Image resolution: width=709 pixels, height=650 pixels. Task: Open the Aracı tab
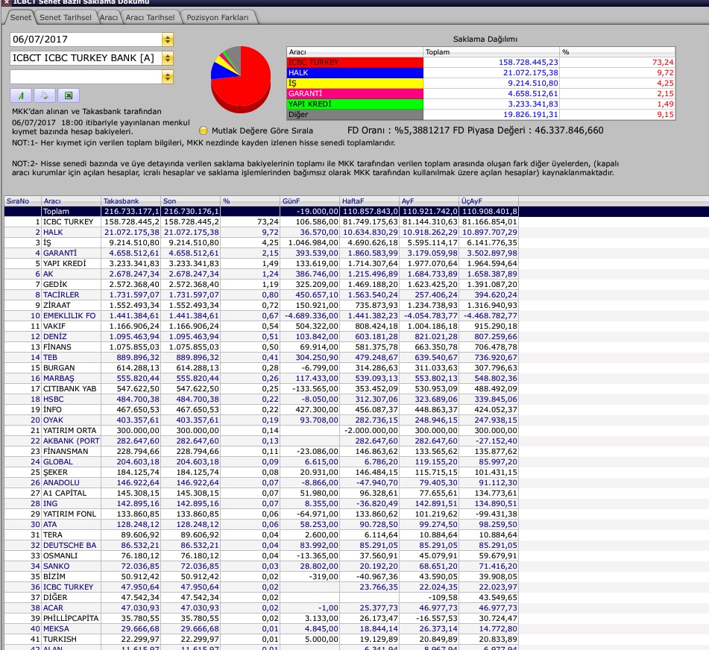pyautogui.click(x=109, y=17)
